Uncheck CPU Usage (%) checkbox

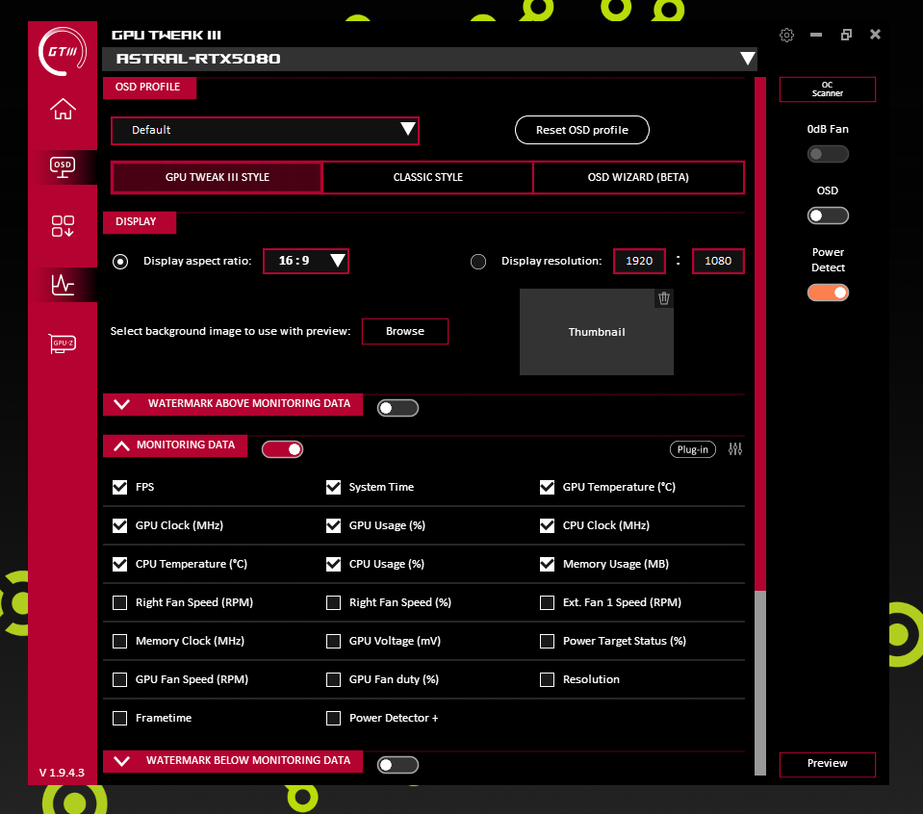(x=333, y=565)
